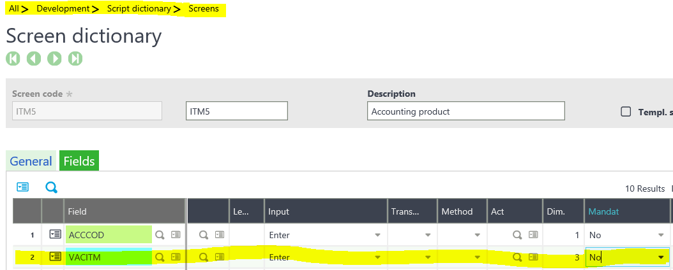Click the Mandat column header
Image resolution: width=673 pixels, height=270 pixels.
click(605, 211)
